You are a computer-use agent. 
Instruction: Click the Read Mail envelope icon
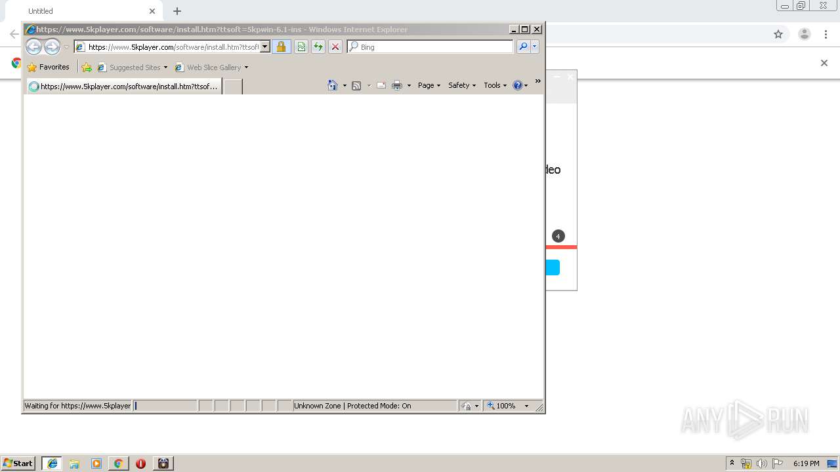pos(381,85)
